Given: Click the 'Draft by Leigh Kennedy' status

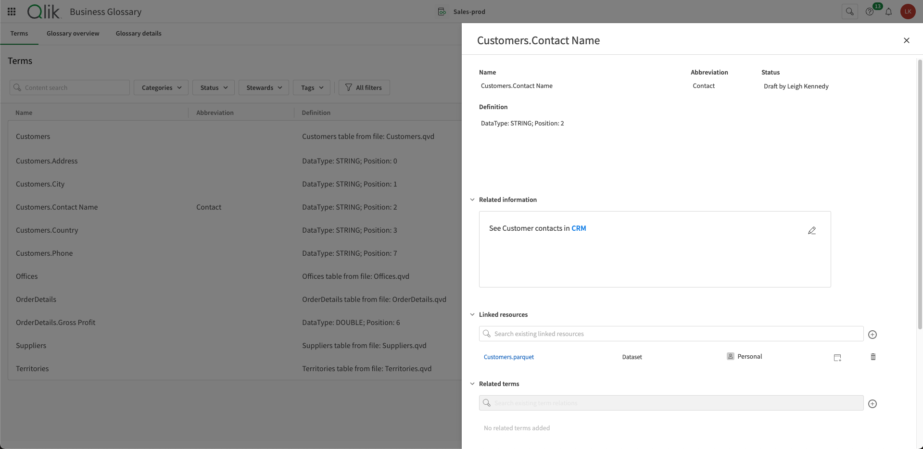Looking at the screenshot, I should pos(796,87).
